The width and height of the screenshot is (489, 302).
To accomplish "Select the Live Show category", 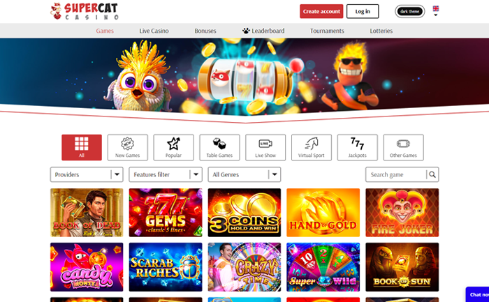I will point(265,147).
